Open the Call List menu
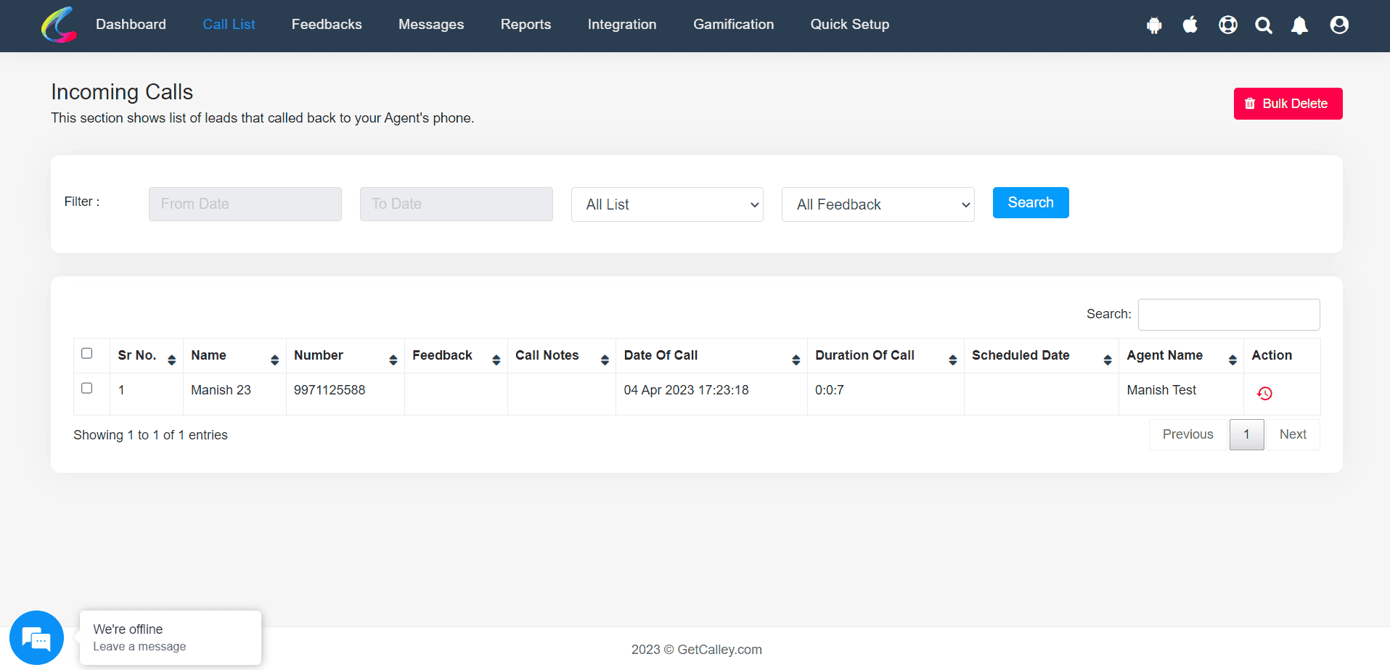The height and width of the screenshot is (670, 1390). tap(229, 25)
